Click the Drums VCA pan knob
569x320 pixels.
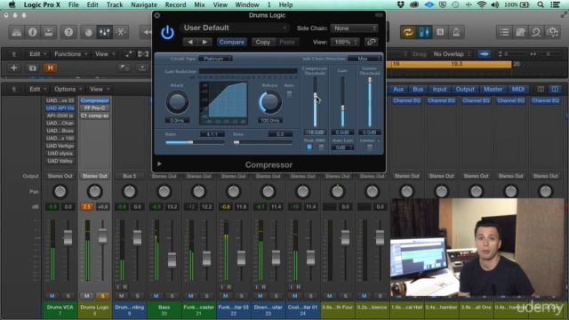point(60,192)
